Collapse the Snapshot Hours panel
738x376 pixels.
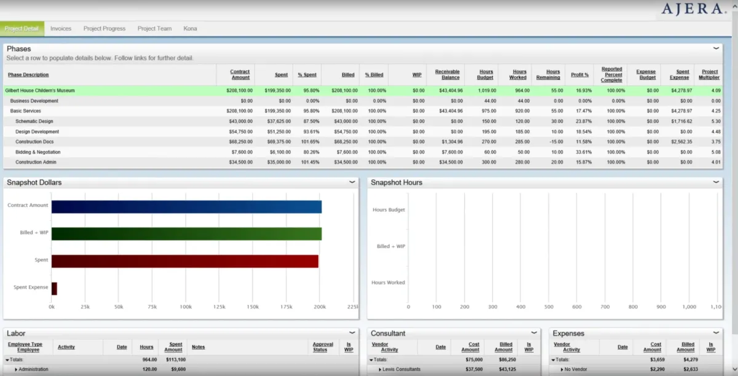tap(716, 182)
